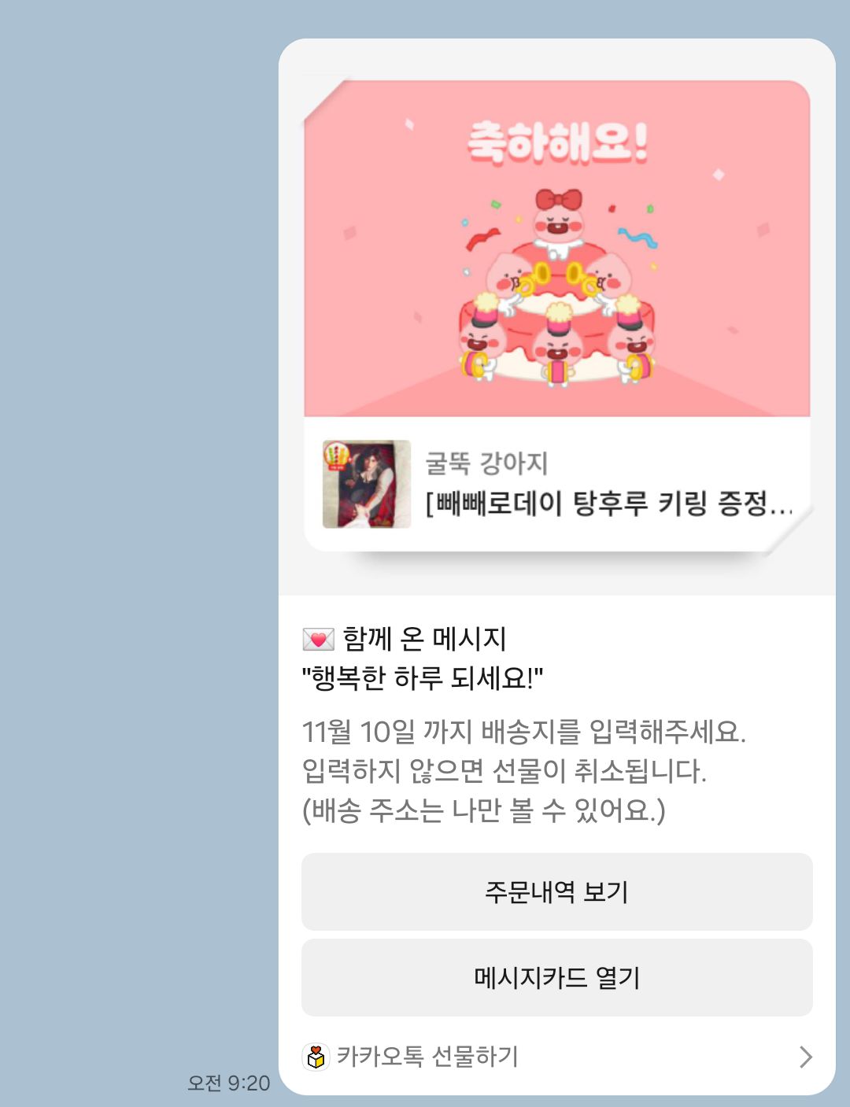Click the 오전 9:20 message timestamp
The width and height of the screenshot is (850, 1107).
click(x=228, y=1083)
